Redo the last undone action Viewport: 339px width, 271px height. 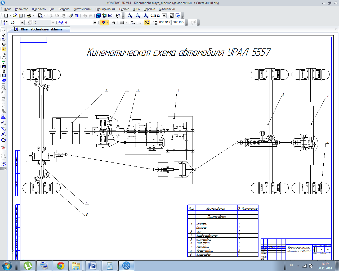[90, 16]
